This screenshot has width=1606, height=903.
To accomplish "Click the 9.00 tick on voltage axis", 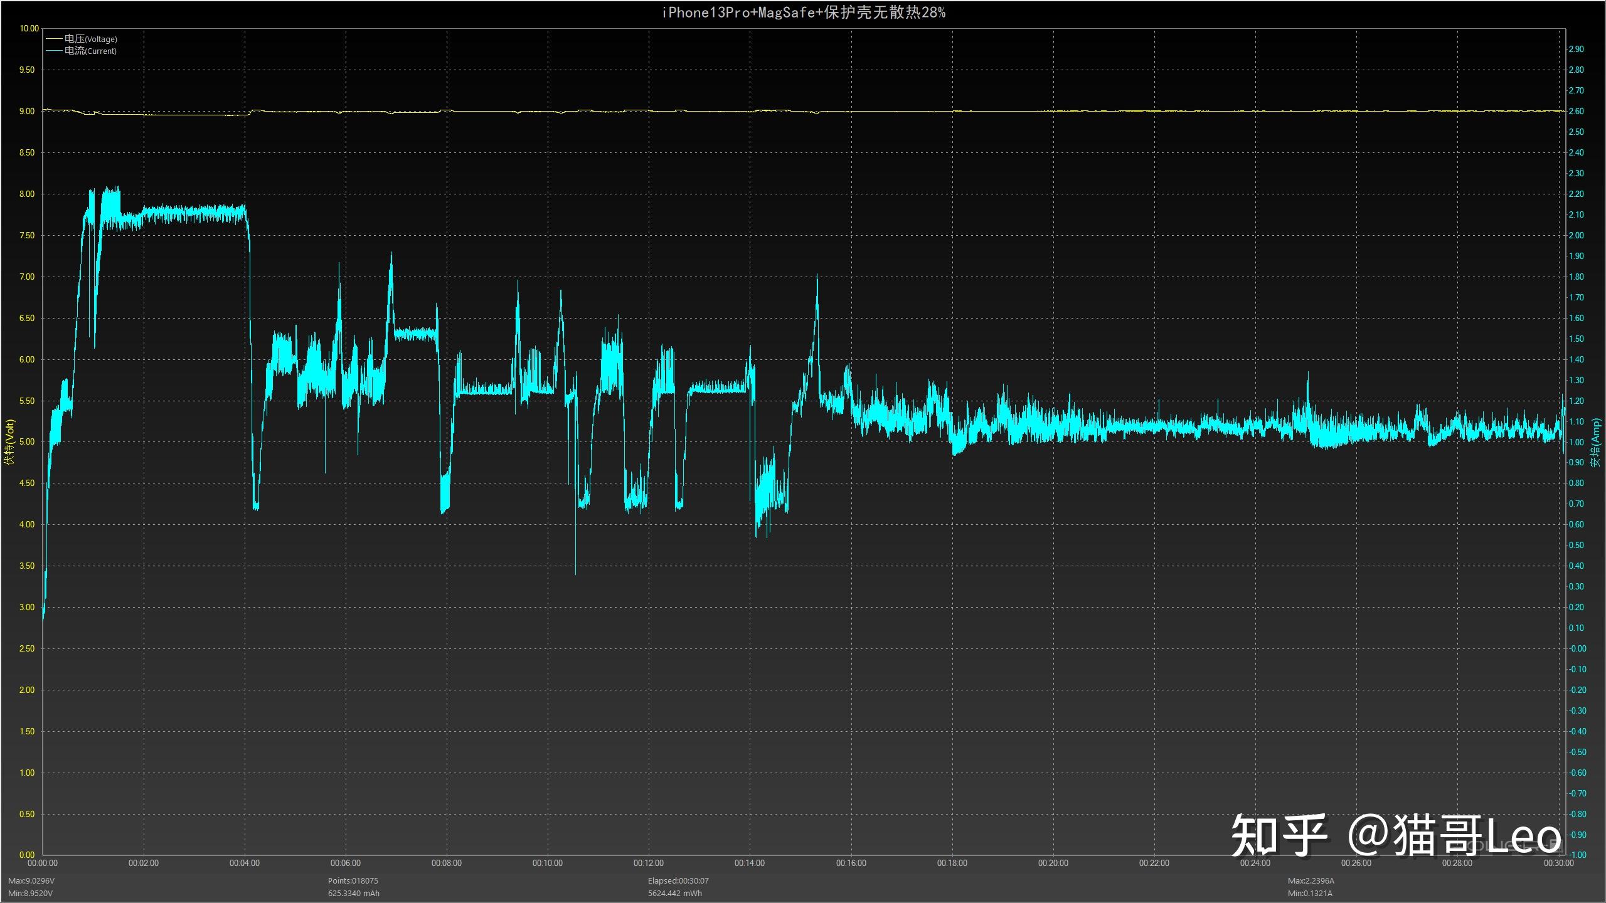I will pos(27,111).
